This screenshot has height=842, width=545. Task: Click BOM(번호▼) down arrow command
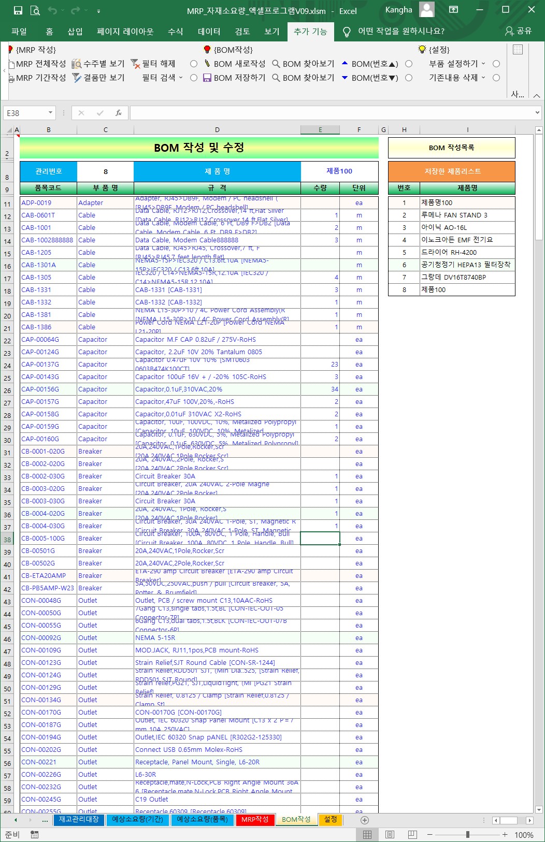click(x=369, y=78)
